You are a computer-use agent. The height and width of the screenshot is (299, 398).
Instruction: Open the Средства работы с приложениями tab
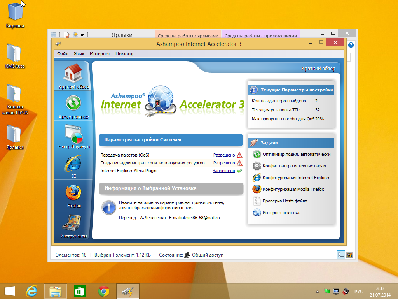(261, 35)
